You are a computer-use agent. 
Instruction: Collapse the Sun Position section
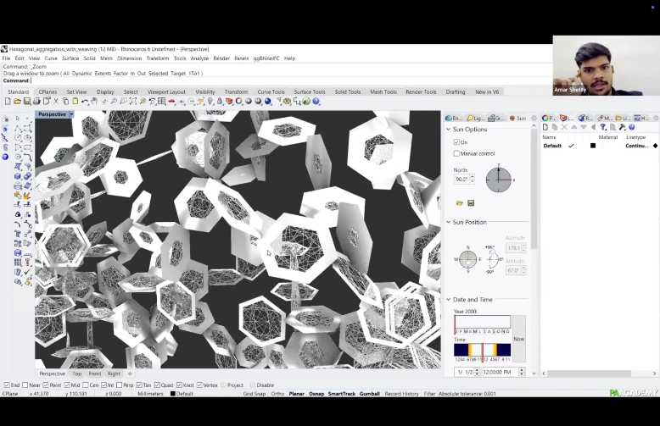pos(448,222)
